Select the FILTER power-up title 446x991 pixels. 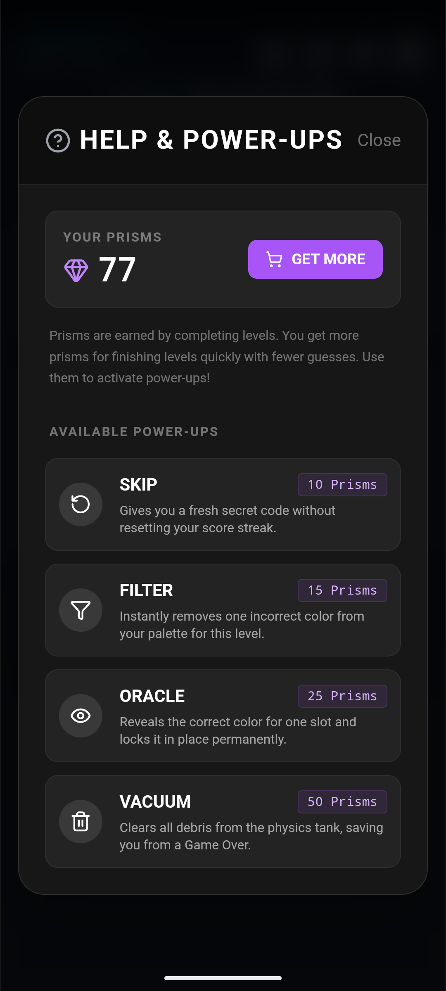(x=146, y=590)
